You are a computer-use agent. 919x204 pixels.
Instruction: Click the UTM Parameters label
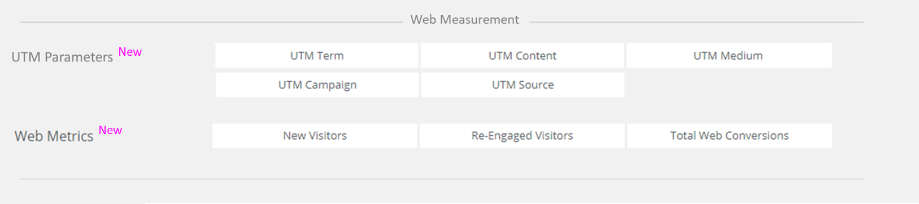point(62,57)
